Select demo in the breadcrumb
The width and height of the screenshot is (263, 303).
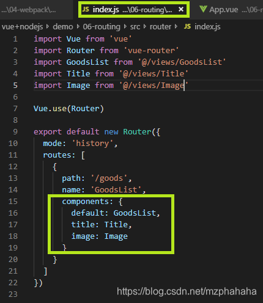(x=63, y=27)
